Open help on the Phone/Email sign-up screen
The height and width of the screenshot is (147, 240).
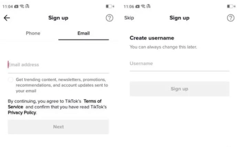pos(109,18)
